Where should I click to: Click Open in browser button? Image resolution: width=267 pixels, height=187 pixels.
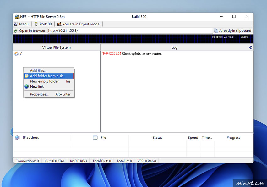coord(30,31)
